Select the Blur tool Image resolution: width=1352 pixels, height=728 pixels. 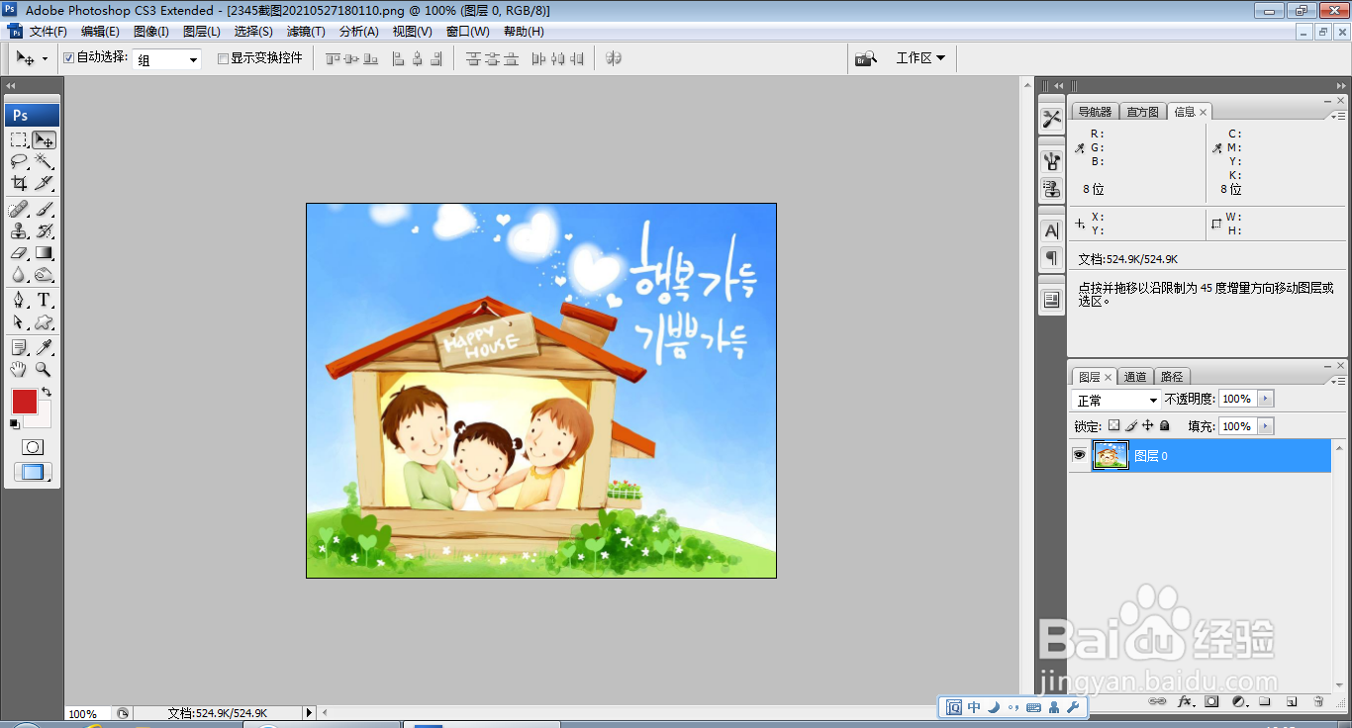19,275
